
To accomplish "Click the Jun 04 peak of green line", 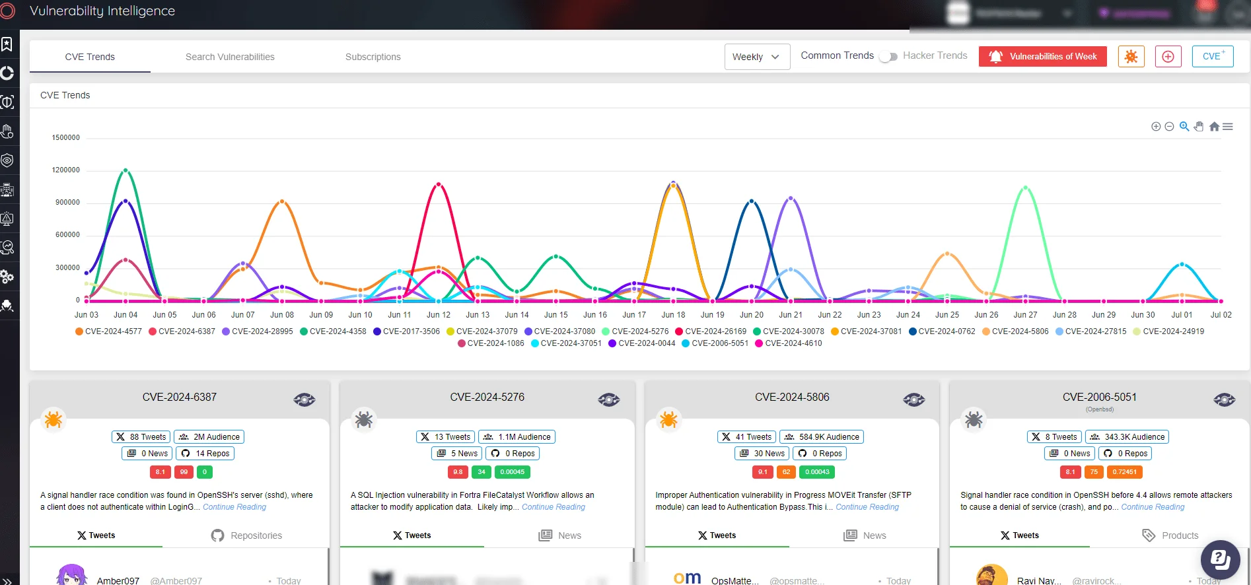I will coord(125,170).
